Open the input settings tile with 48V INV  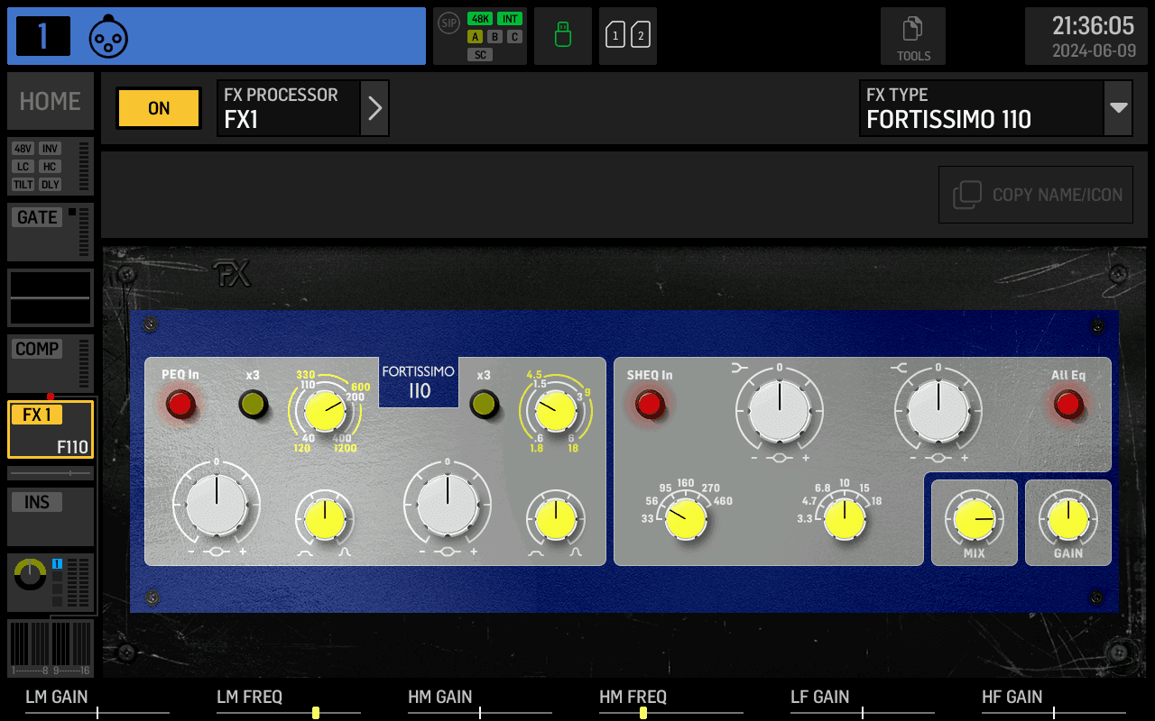51,167
